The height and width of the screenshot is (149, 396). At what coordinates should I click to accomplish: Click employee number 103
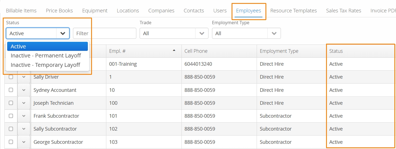(113, 142)
